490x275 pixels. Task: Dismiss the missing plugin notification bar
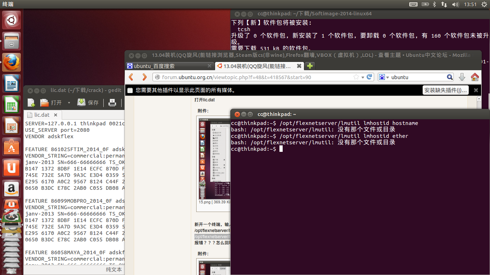pos(476,90)
